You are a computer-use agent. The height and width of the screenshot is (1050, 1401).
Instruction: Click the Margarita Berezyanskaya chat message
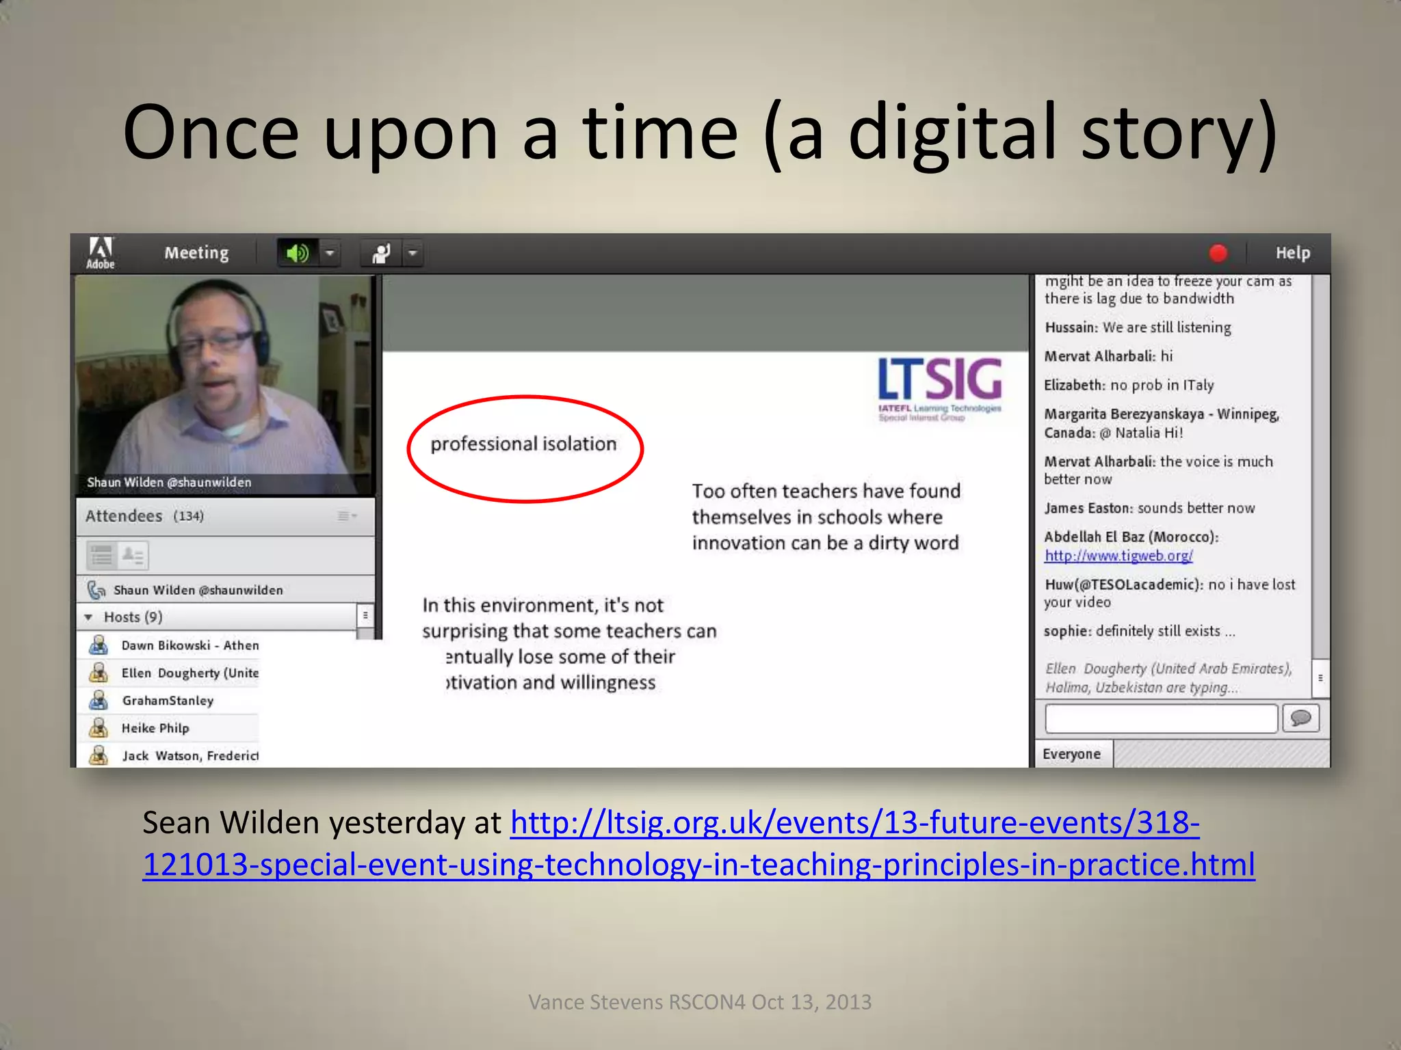(x=1162, y=423)
